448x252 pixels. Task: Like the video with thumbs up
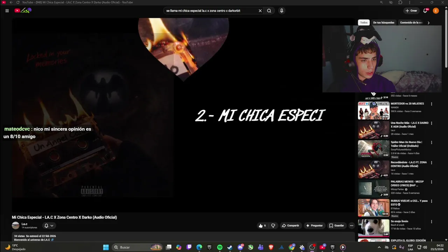262,226
